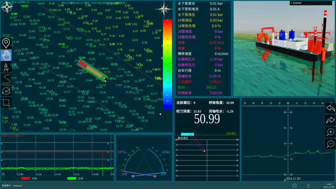The height and width of the screenshot is (189, 336).
Task: Click the dredger vessel shape on the map
Action: [92, 71]
